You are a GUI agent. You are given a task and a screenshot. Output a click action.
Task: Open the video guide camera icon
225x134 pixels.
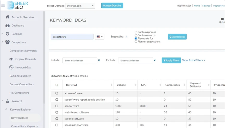click(222, 19)
